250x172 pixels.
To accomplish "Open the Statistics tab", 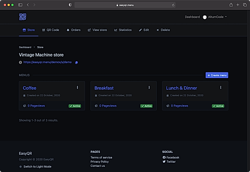I will (x=123, y=30).
